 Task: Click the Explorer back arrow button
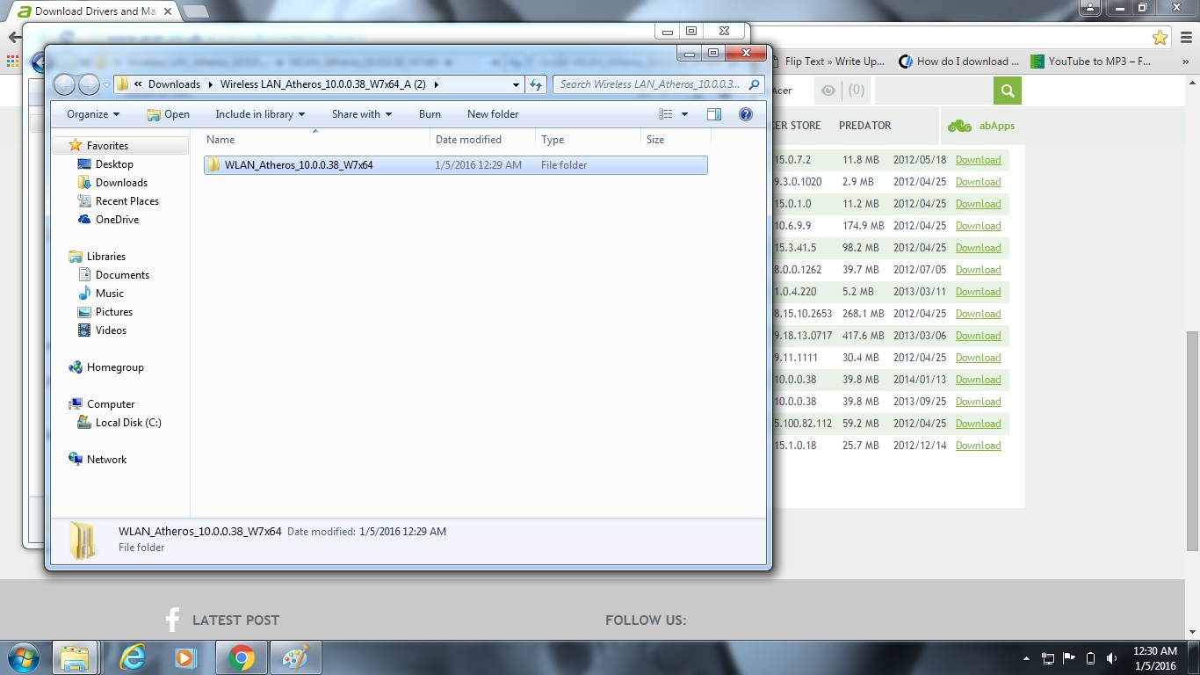click(65, 84)
